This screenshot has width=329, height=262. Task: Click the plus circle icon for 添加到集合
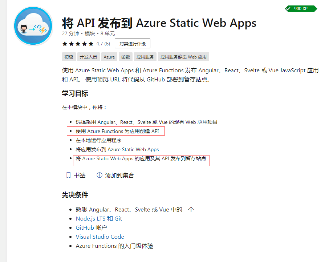coord(99,175)
